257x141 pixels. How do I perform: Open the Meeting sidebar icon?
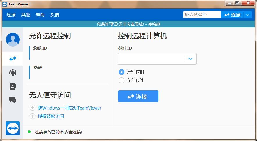(x=13, y=73)
